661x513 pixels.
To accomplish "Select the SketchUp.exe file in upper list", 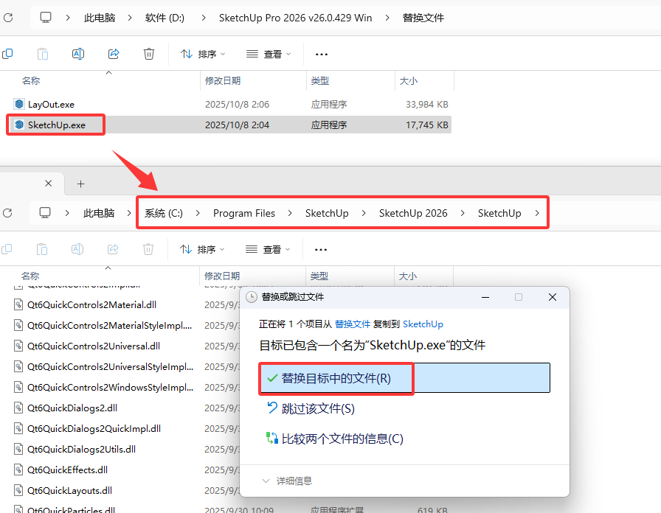I will click(56, 125).
